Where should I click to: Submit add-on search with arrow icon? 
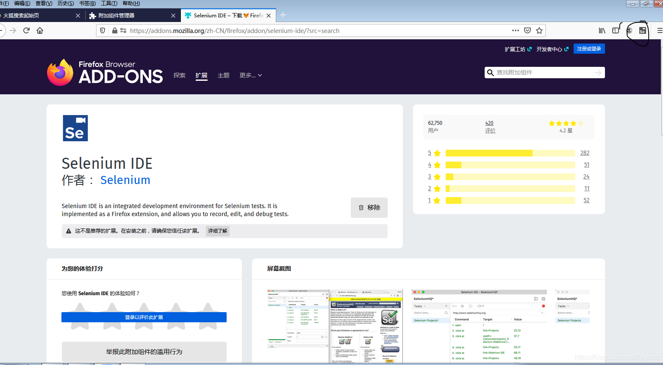pyautogui.click(x=598, y=73)
